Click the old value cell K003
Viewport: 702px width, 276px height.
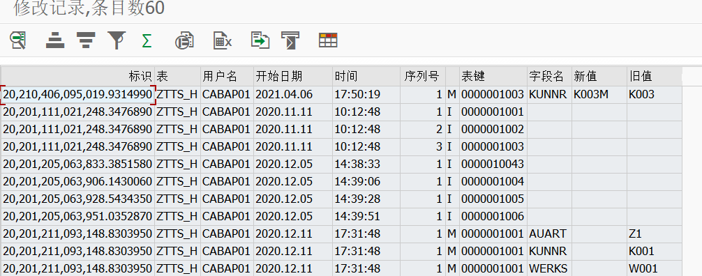[655, 94]
